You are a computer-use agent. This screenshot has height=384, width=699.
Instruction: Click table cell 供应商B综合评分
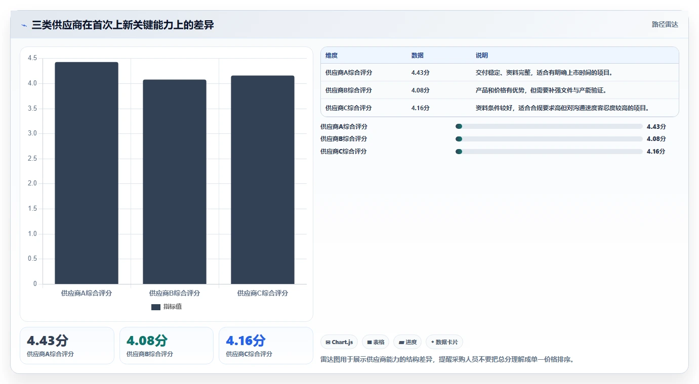pos(349,90)
